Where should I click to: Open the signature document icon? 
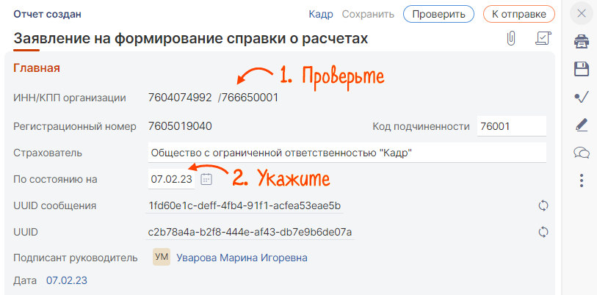543,38
